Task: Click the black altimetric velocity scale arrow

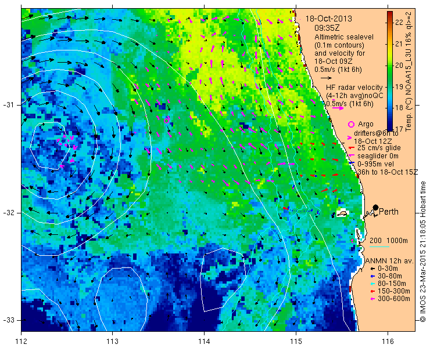Action: click(x=327, y=78)
